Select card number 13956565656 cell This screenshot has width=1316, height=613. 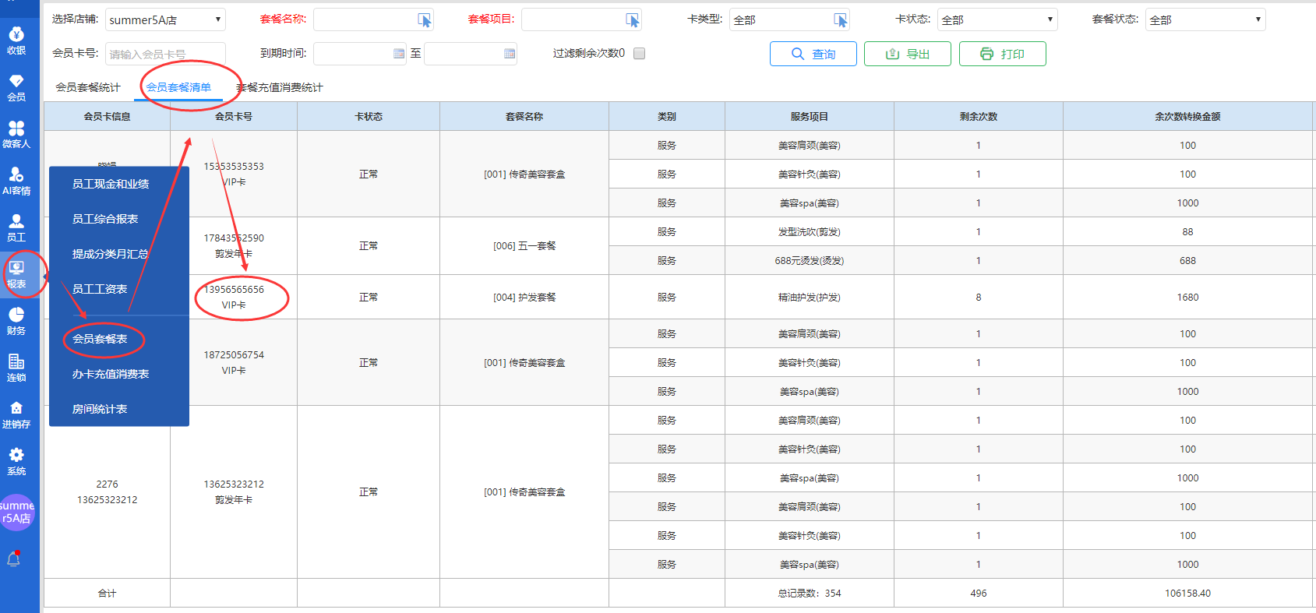coord(234,298)
